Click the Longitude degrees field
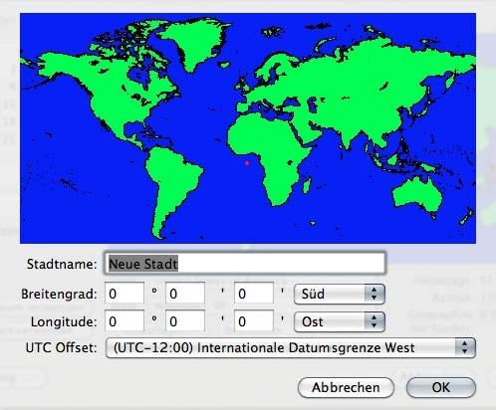496x410 pixels. [124, 320]
